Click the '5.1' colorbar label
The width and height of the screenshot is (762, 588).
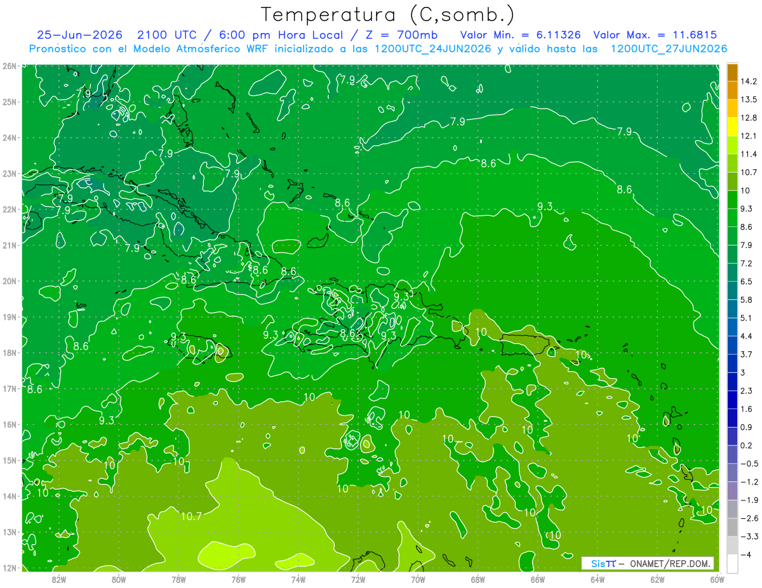tap(746, 318)
